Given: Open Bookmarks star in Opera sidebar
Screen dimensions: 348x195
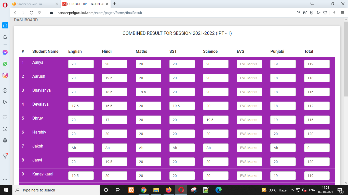Looking at the screenshot, I should 5,37.
